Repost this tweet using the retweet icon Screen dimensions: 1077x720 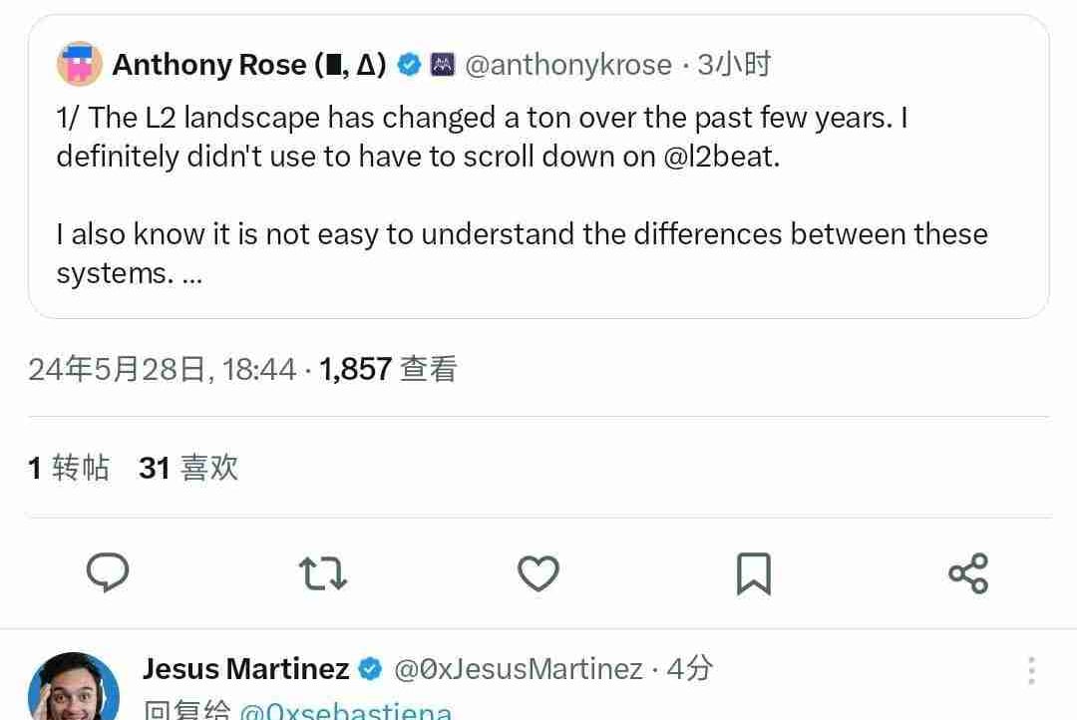323,573
